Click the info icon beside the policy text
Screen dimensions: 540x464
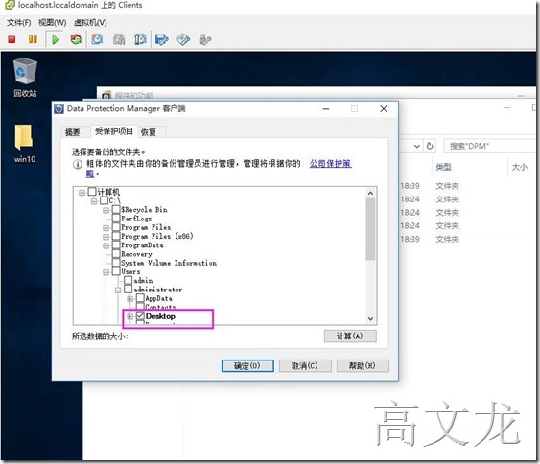(x=77, y=164)
